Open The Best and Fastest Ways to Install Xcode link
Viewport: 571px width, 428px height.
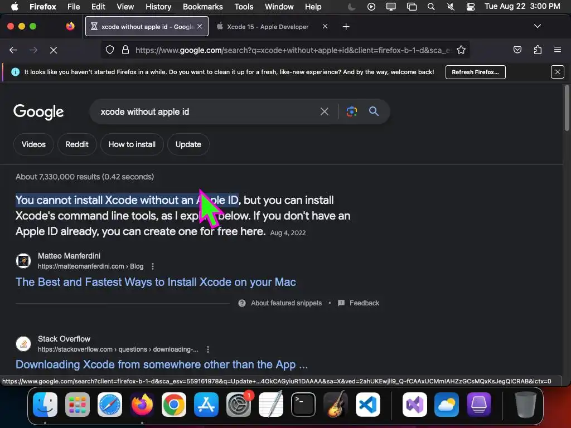[156, 282]
